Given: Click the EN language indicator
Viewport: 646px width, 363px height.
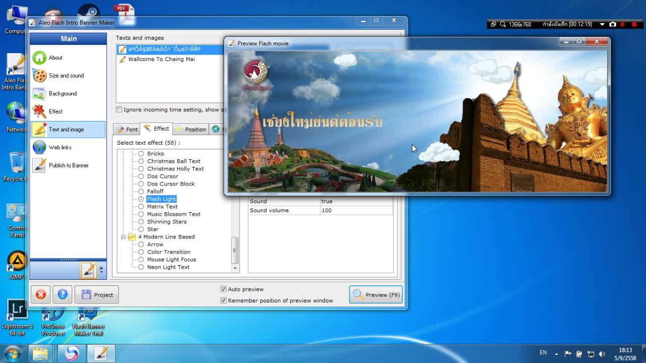Looking at the screenshot, I should point(543,353).
